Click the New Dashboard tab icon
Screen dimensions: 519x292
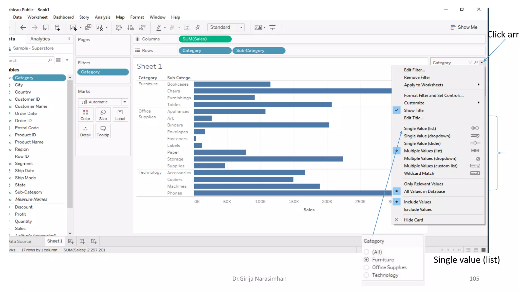82,241
